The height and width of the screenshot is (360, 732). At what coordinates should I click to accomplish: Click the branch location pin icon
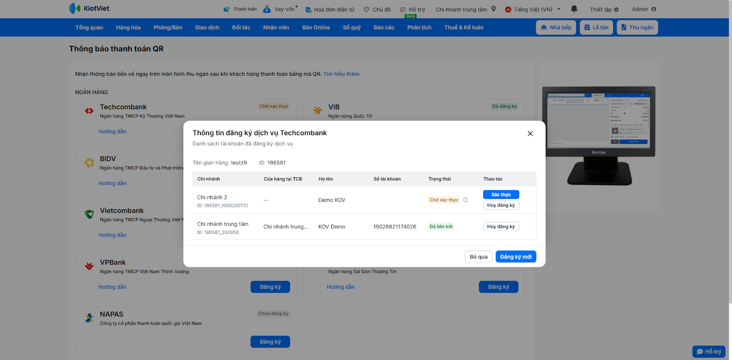[x=494, y=9]
